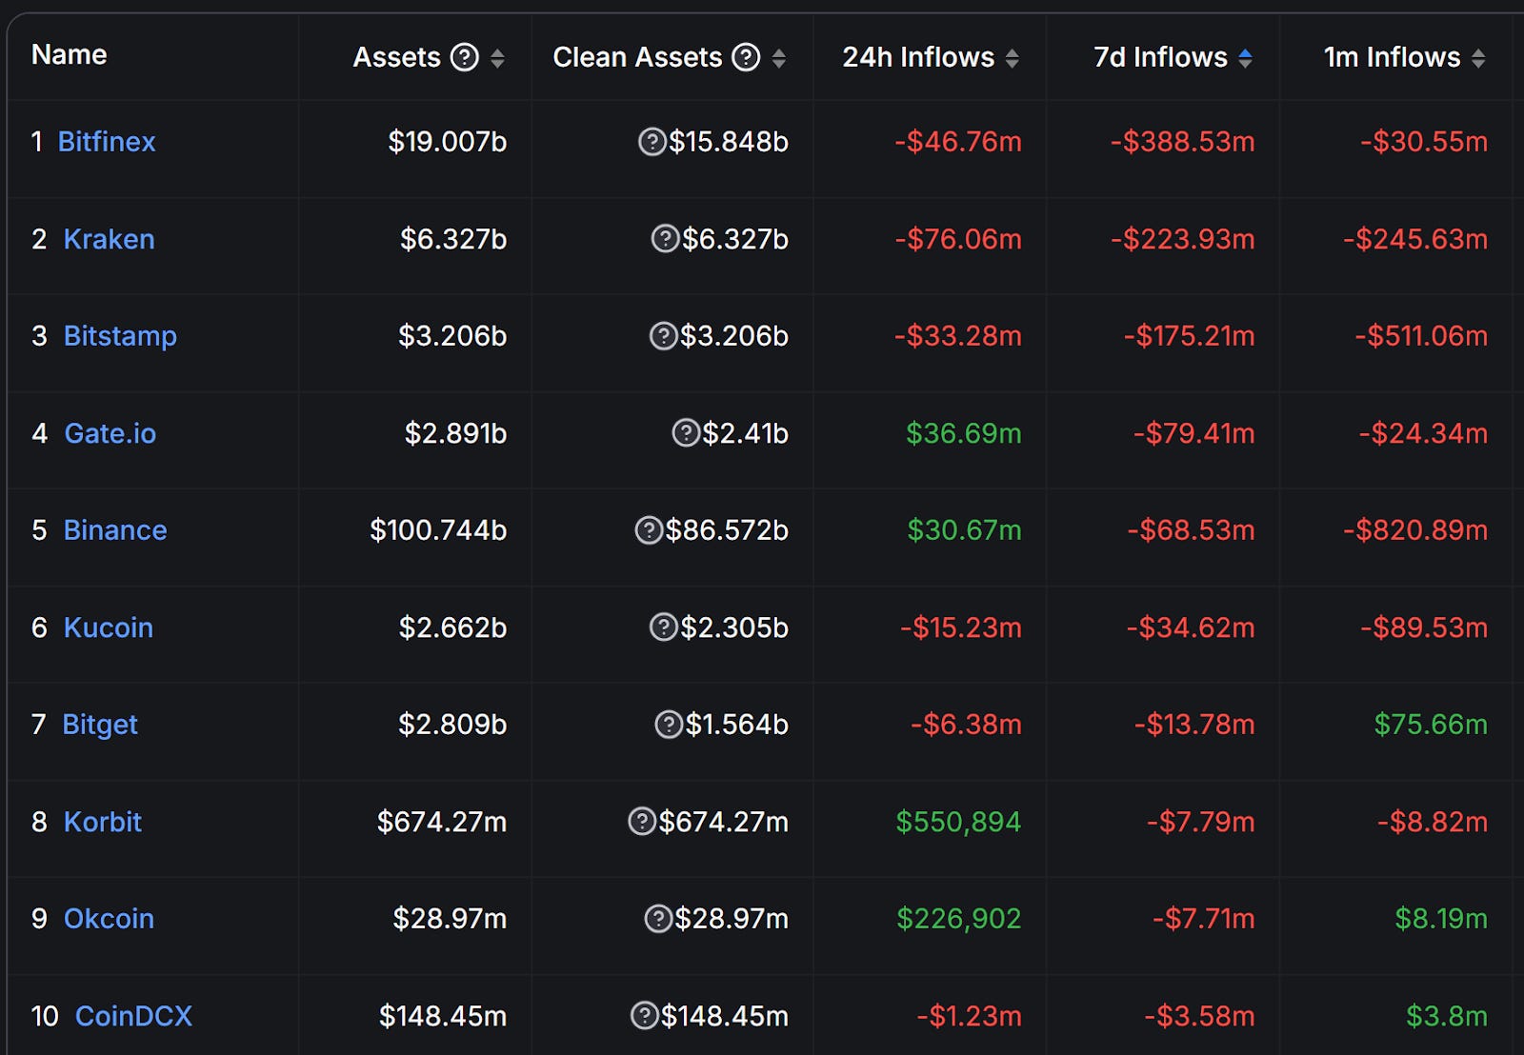Image resolution: width=1524 pixels, height=1055 pixels.
Task: Open the Gate.io exchange link
Action: [110, 433]
